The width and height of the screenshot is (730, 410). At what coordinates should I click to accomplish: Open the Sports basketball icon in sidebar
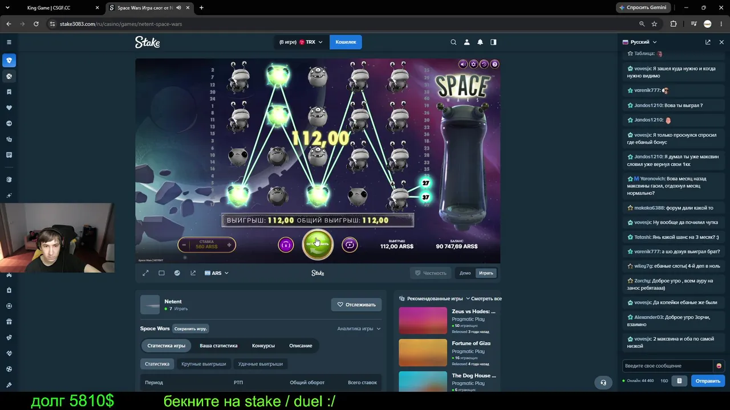pyautogui.click(x=9, y=76)
